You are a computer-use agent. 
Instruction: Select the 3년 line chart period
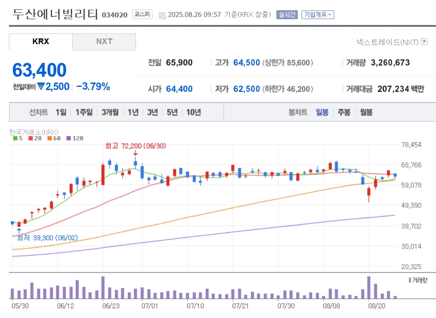(152, 112)
